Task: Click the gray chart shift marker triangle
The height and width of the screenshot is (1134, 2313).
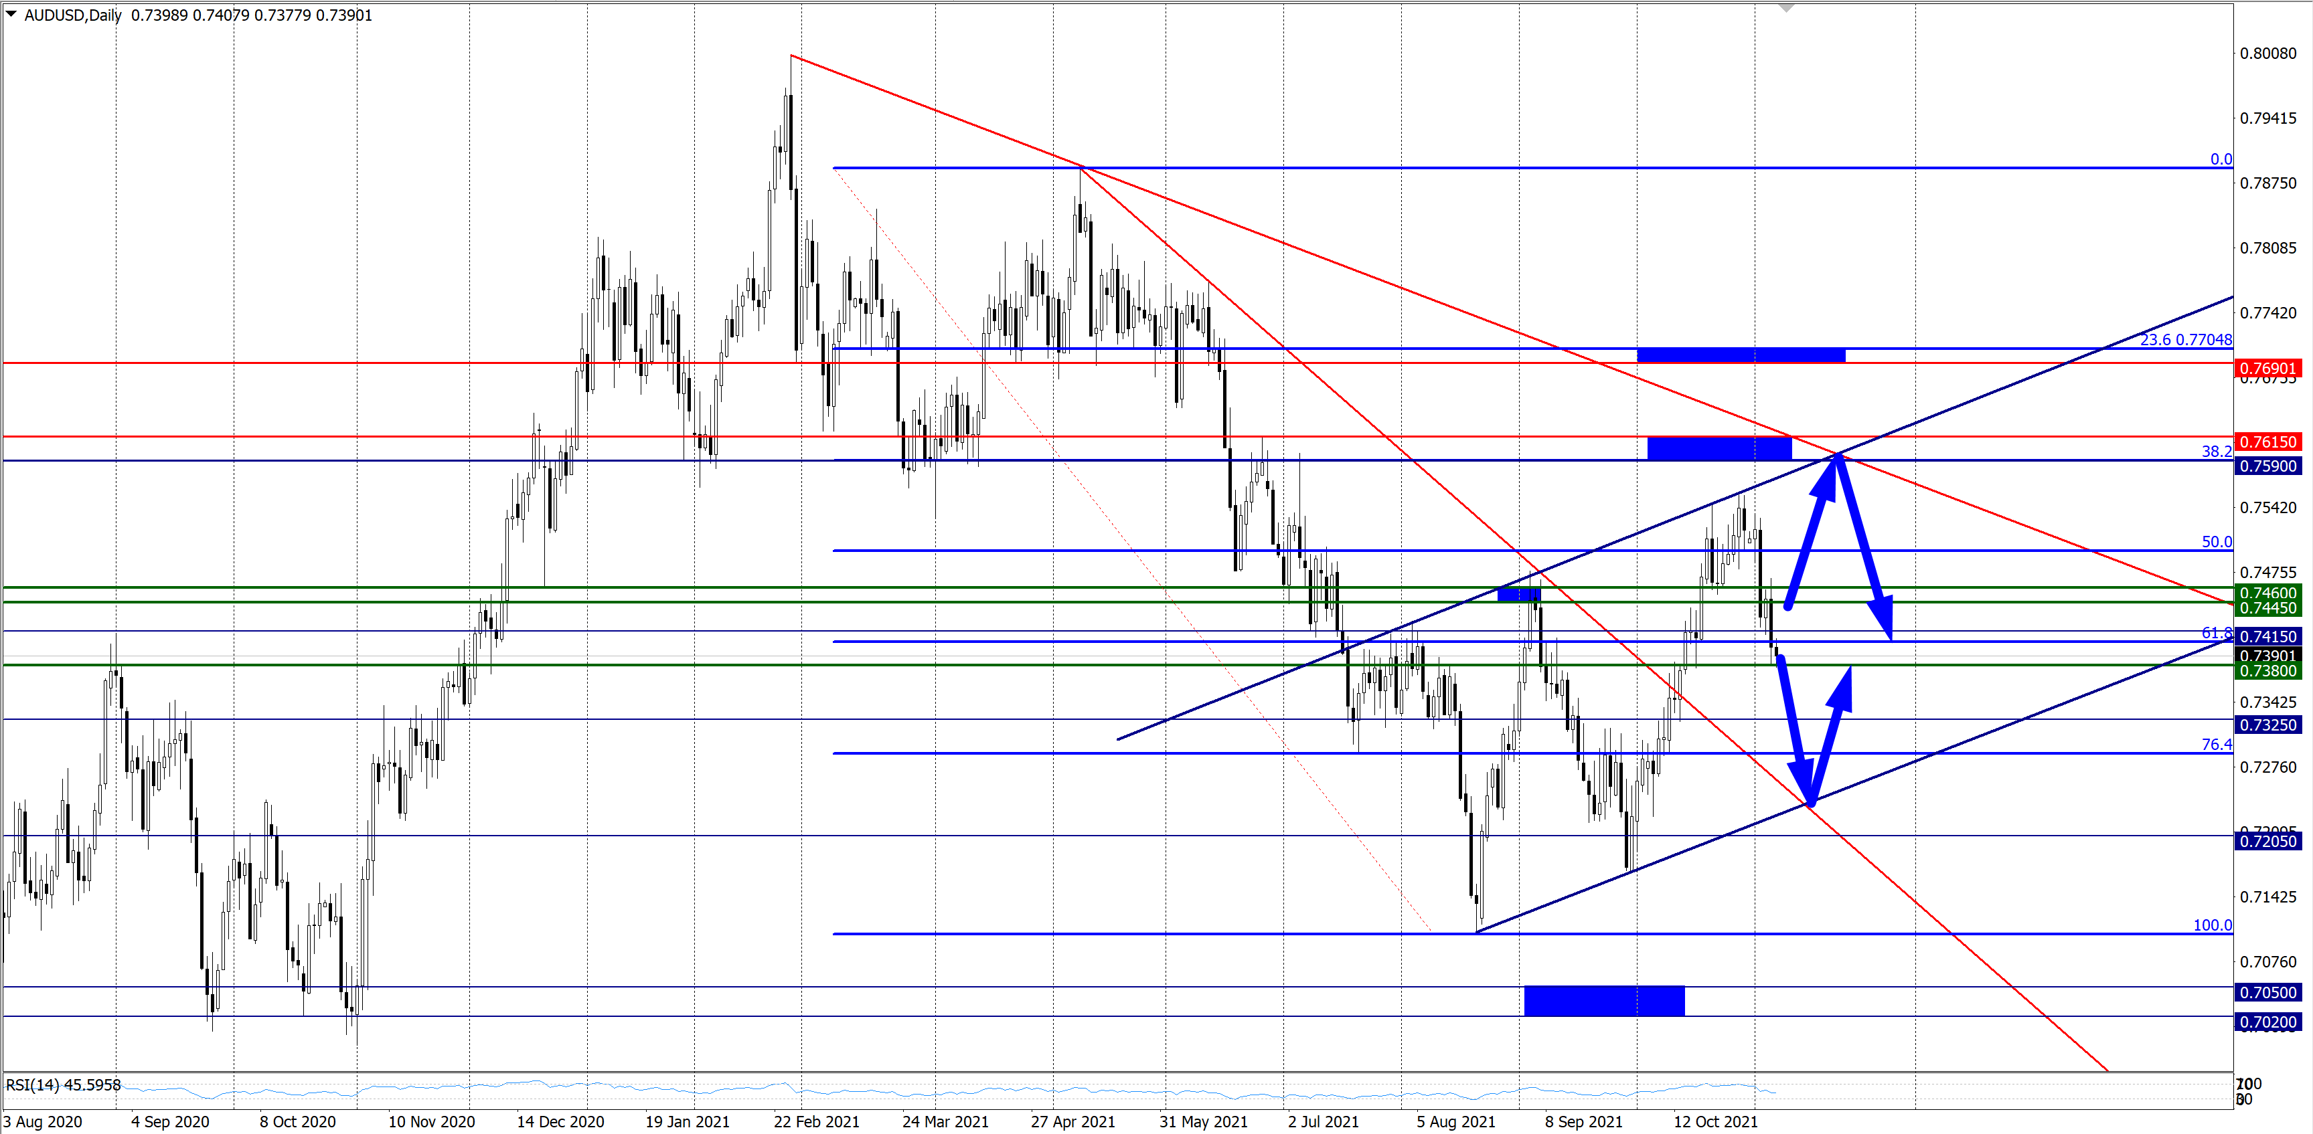Action: click(x=1786, y=8)
